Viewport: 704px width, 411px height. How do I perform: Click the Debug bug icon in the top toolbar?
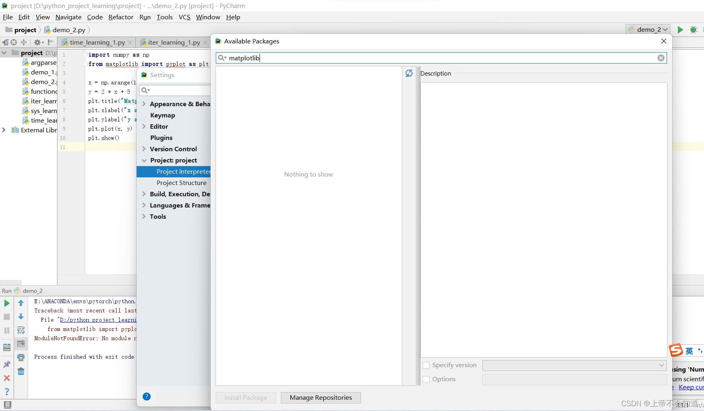(x=694, y=30)
